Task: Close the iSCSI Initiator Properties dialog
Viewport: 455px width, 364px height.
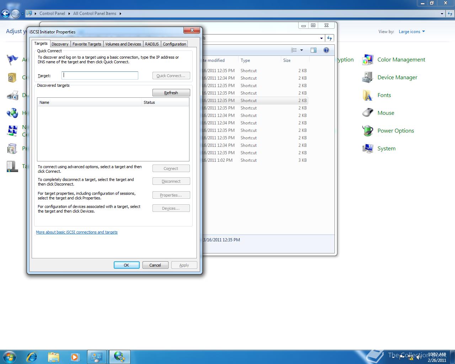Action: pyautogui.click(x=192, y=30)
